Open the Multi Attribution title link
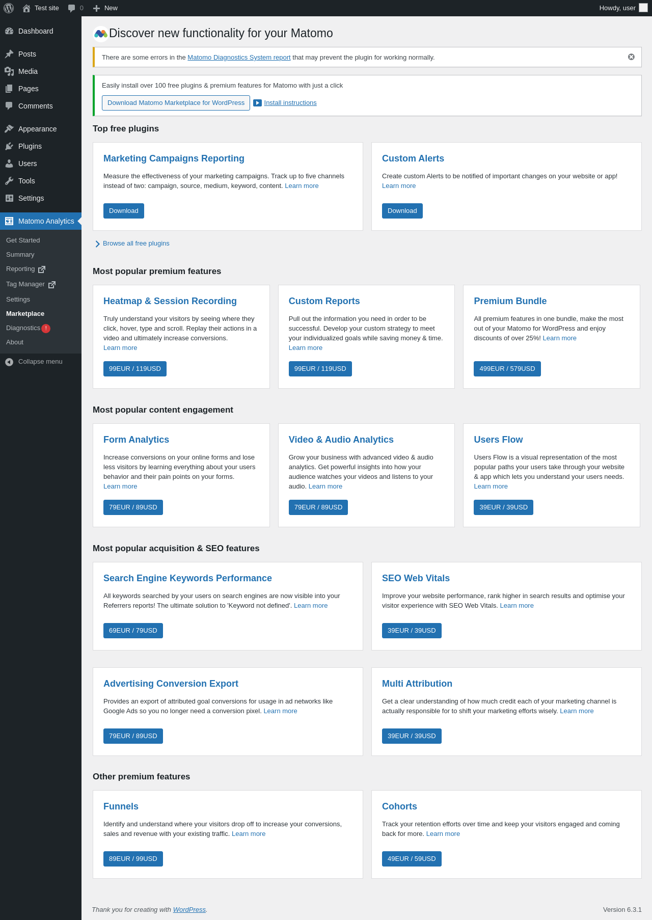Viewport: 652px width, 920px height. [x=417, y=684]
